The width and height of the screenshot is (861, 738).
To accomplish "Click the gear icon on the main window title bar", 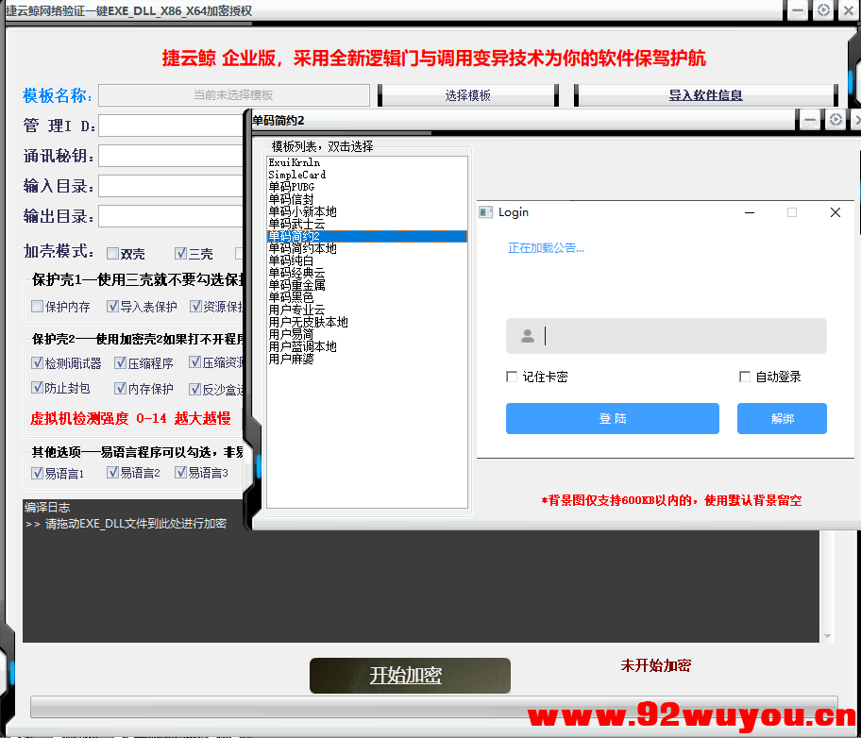I will (x=824, y=11).
